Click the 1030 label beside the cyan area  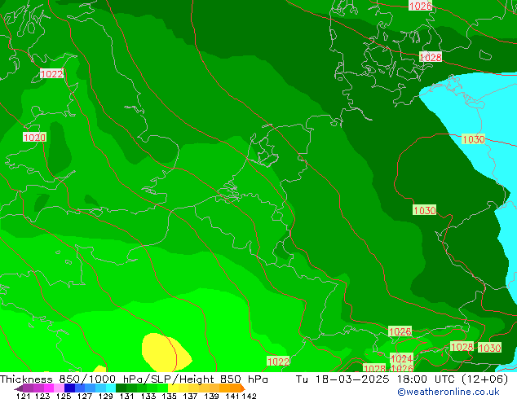coord(474,139)
